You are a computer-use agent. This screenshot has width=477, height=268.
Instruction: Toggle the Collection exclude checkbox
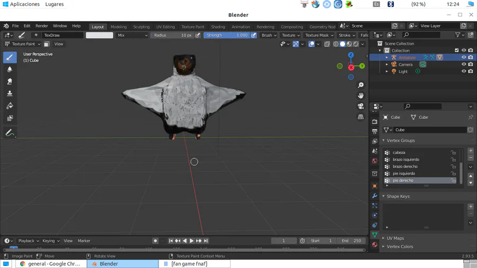click(457, 50)
